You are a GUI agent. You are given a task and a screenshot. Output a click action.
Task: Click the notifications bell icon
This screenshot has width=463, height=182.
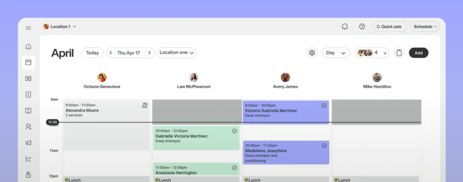tap(345, 26)
